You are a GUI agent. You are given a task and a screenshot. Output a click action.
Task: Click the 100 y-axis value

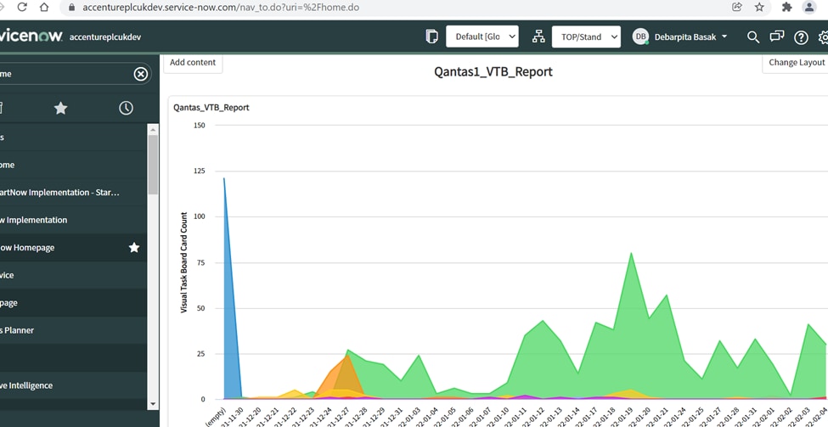coord(199,216)
